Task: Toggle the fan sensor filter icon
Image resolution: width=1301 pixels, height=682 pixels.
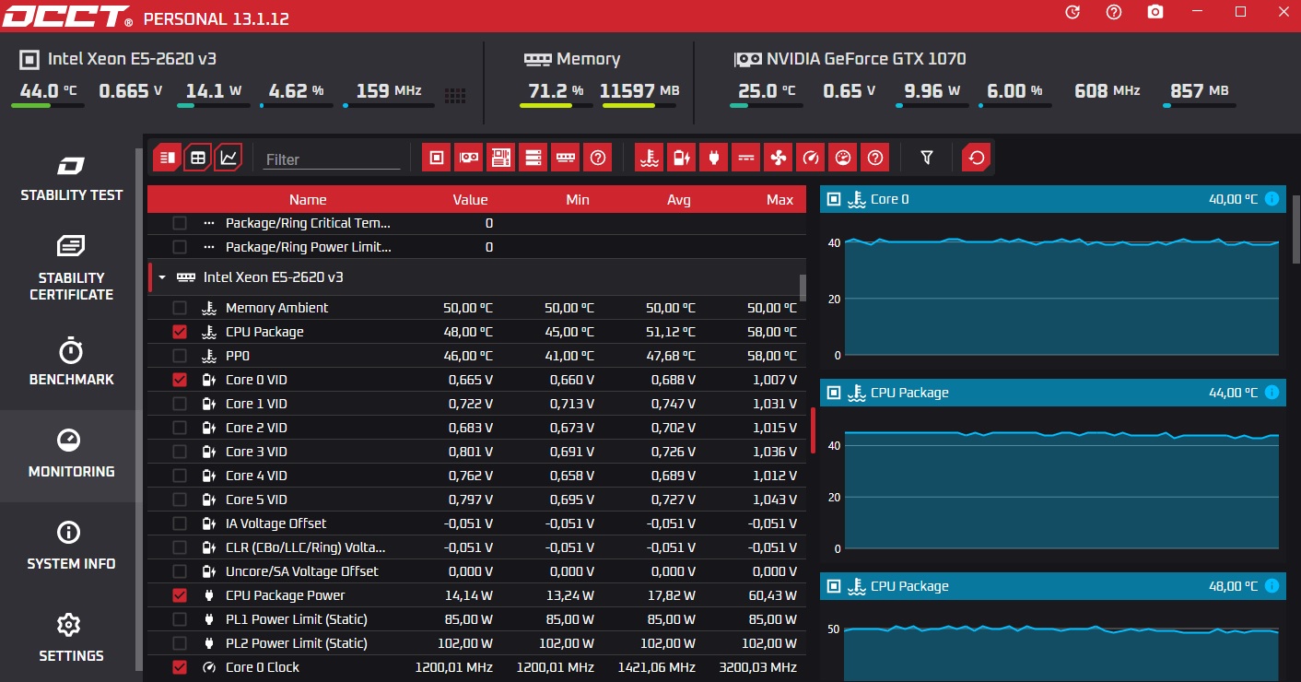Action: pyautogui.click(x=778, y=158)
